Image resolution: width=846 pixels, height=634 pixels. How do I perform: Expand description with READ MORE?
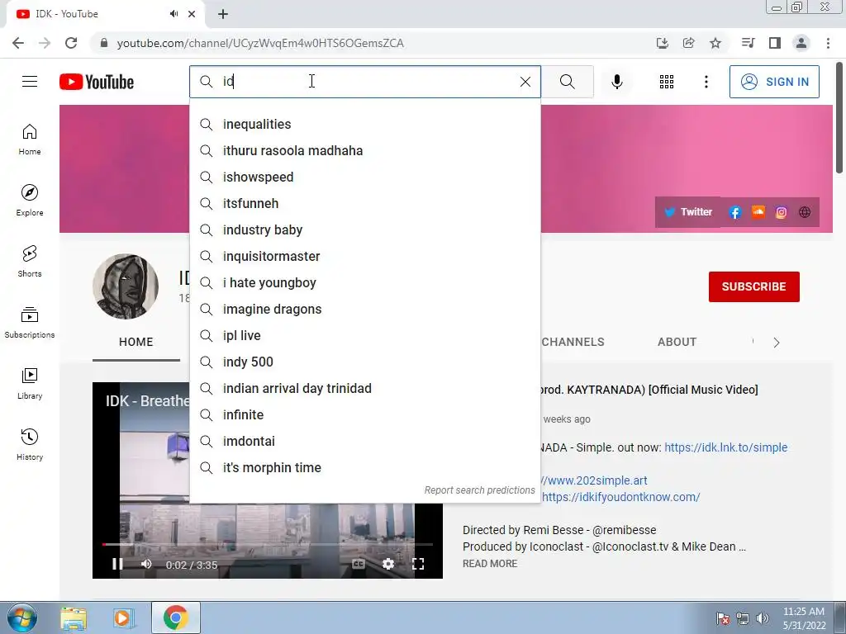tap(490, 563)
